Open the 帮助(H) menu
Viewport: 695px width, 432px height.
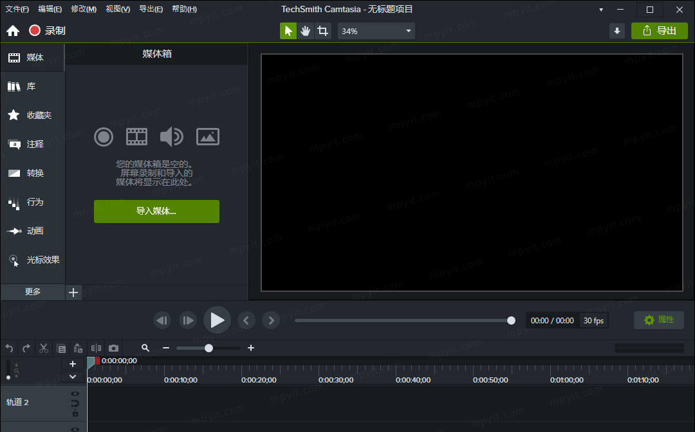[185, 9]
